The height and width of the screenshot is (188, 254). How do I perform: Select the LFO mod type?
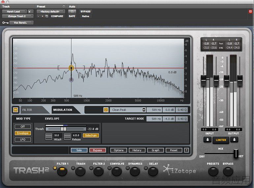click(23, 140)
